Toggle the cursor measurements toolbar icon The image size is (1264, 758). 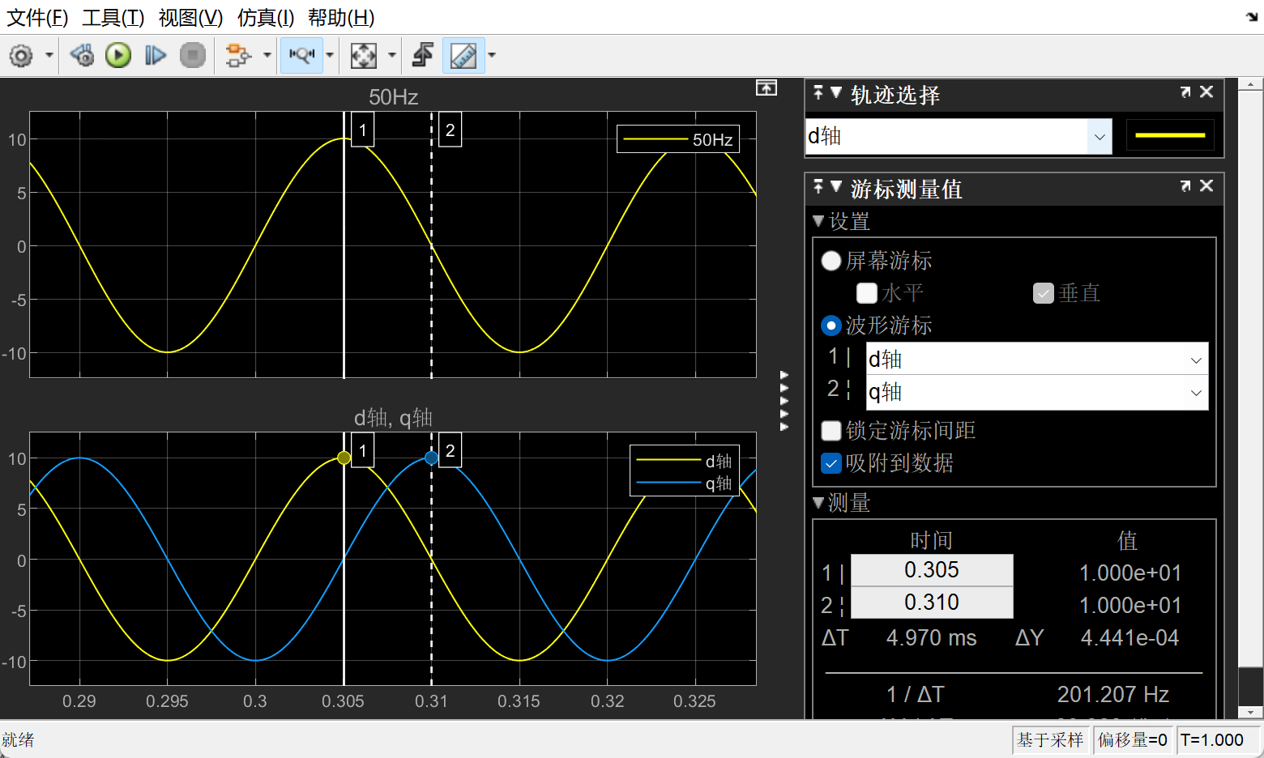pos(302,56)
